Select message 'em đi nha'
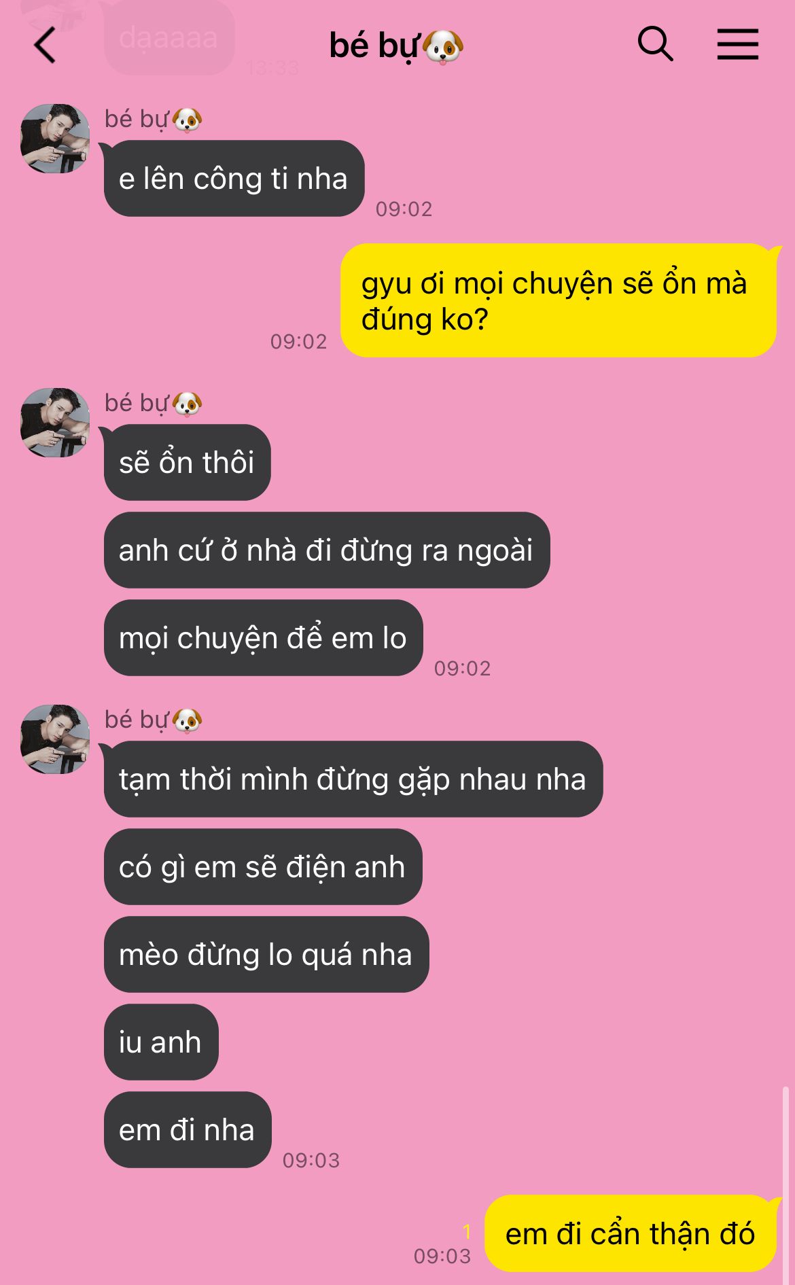This screenshot has height=1285, width=795. click(x=187, y=1130)
